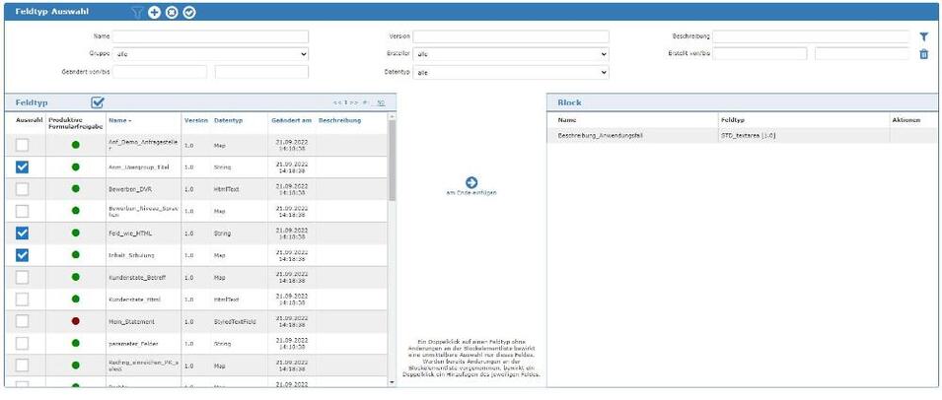Click the cancel X circle icon in header

click(x=172, y=12)
